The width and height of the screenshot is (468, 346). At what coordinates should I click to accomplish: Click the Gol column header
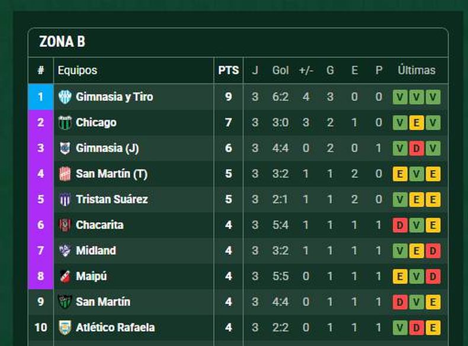[280, 71]
